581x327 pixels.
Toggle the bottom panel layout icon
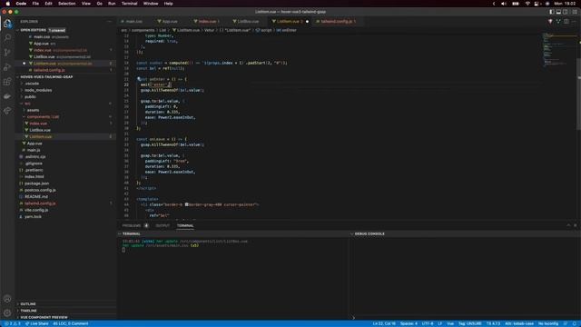point(558,12)
